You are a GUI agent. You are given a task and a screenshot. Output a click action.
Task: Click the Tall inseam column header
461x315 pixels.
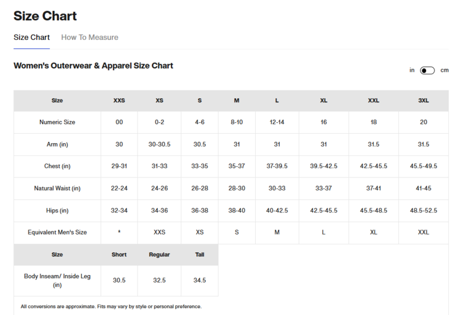[x=200, y=255]
